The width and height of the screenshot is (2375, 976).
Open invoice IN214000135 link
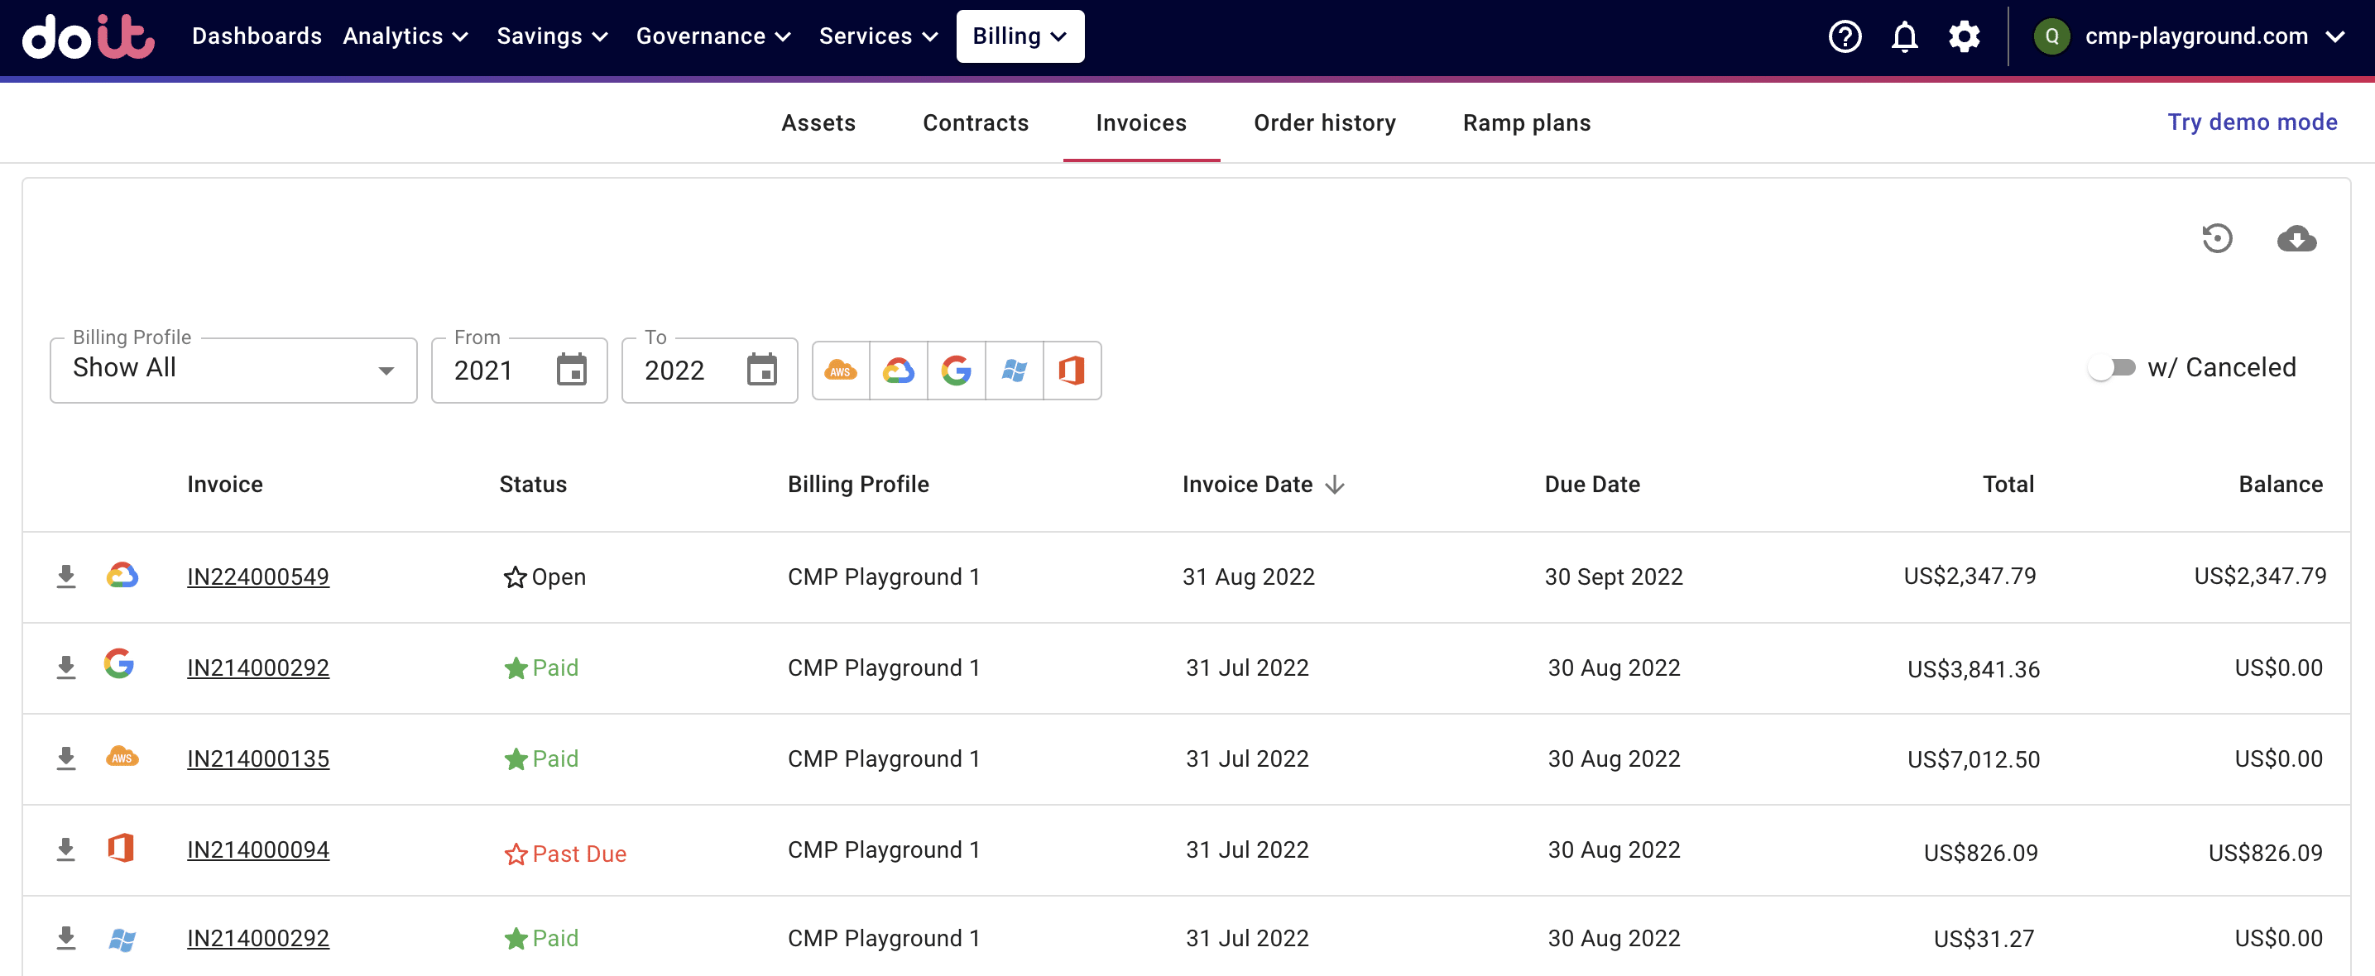(258, 758)
